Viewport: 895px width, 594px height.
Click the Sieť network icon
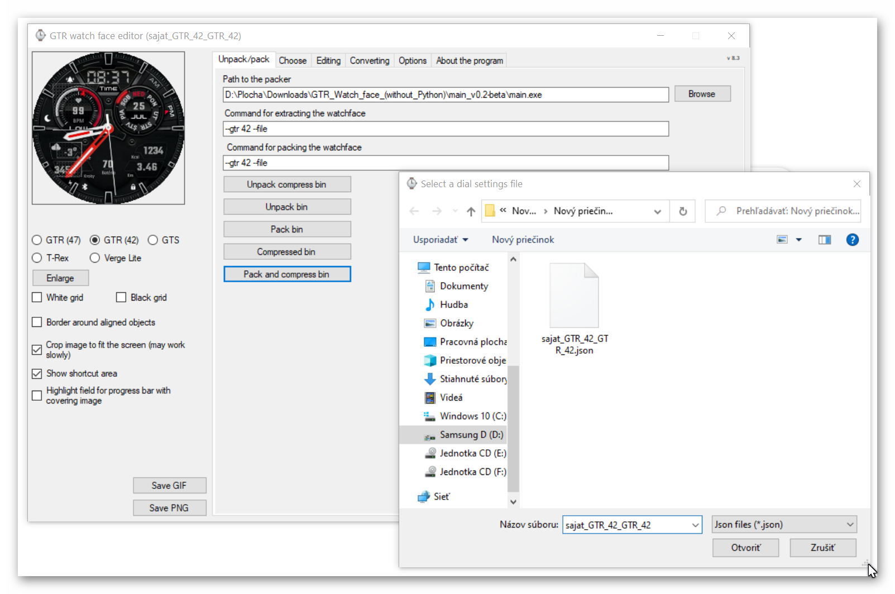pos(424,496)
